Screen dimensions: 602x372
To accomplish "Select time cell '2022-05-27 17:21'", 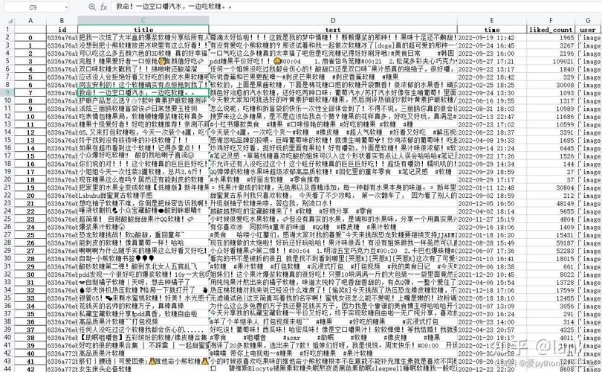I will 492,61.
